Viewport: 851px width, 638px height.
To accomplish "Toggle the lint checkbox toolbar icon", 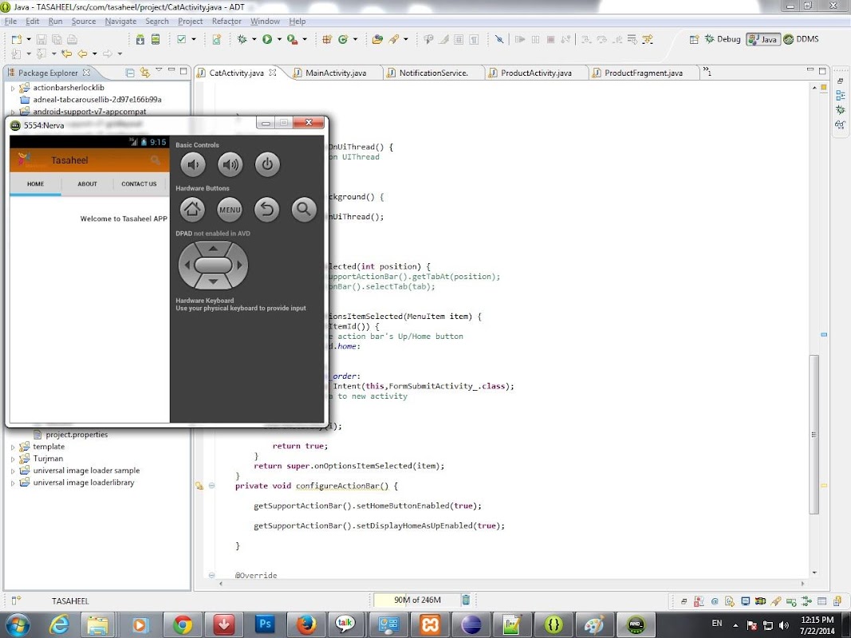I will click(182, 39).
